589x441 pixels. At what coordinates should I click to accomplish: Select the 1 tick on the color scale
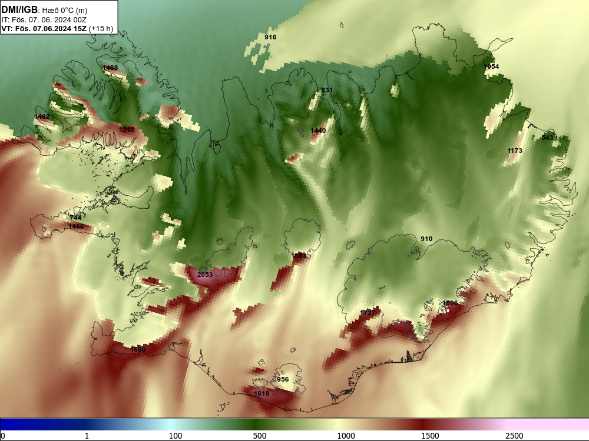(87, 435)
